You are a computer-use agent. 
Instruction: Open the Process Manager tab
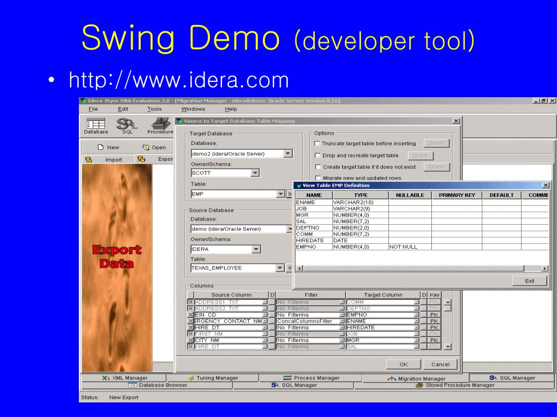point(311,378)
